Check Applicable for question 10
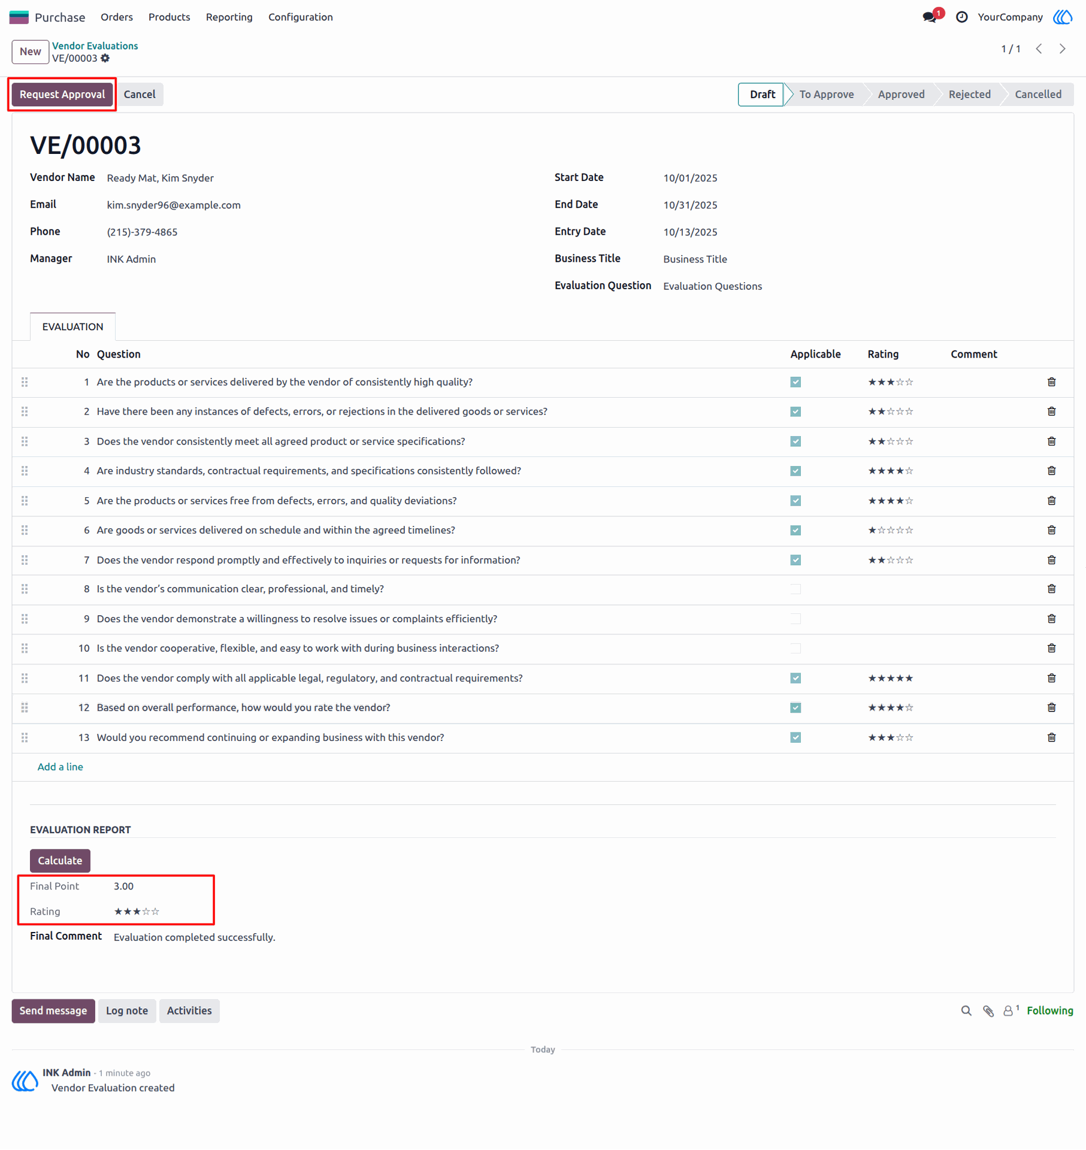The height and width of the screenshot is (1150, 1086). 795,648
